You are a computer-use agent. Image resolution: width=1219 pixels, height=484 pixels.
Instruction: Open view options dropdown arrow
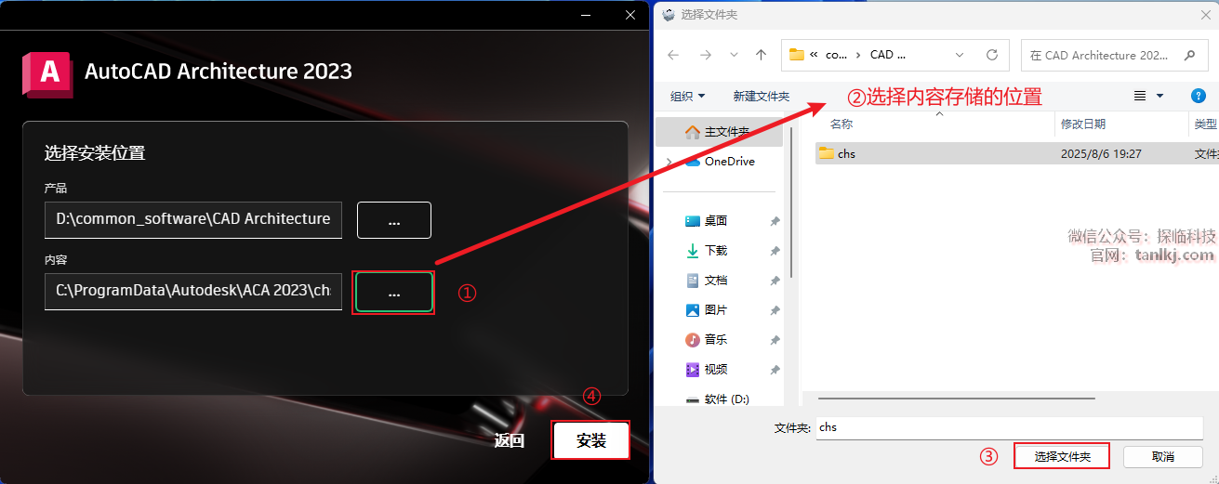[x=1159, y=96]
